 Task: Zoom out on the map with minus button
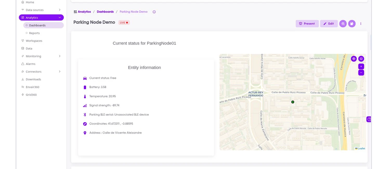361,73
